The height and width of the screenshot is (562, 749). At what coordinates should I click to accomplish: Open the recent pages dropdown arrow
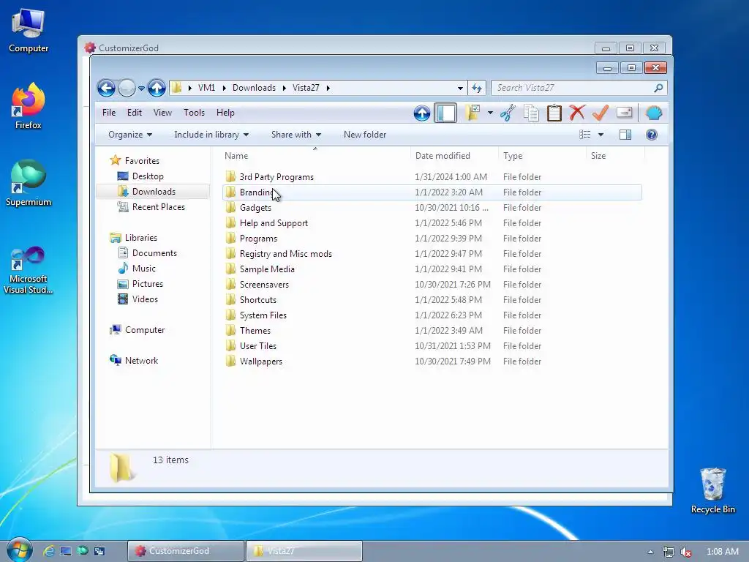141,89
